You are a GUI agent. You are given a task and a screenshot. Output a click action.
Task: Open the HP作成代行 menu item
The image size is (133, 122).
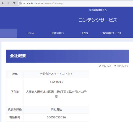[57, 33]
